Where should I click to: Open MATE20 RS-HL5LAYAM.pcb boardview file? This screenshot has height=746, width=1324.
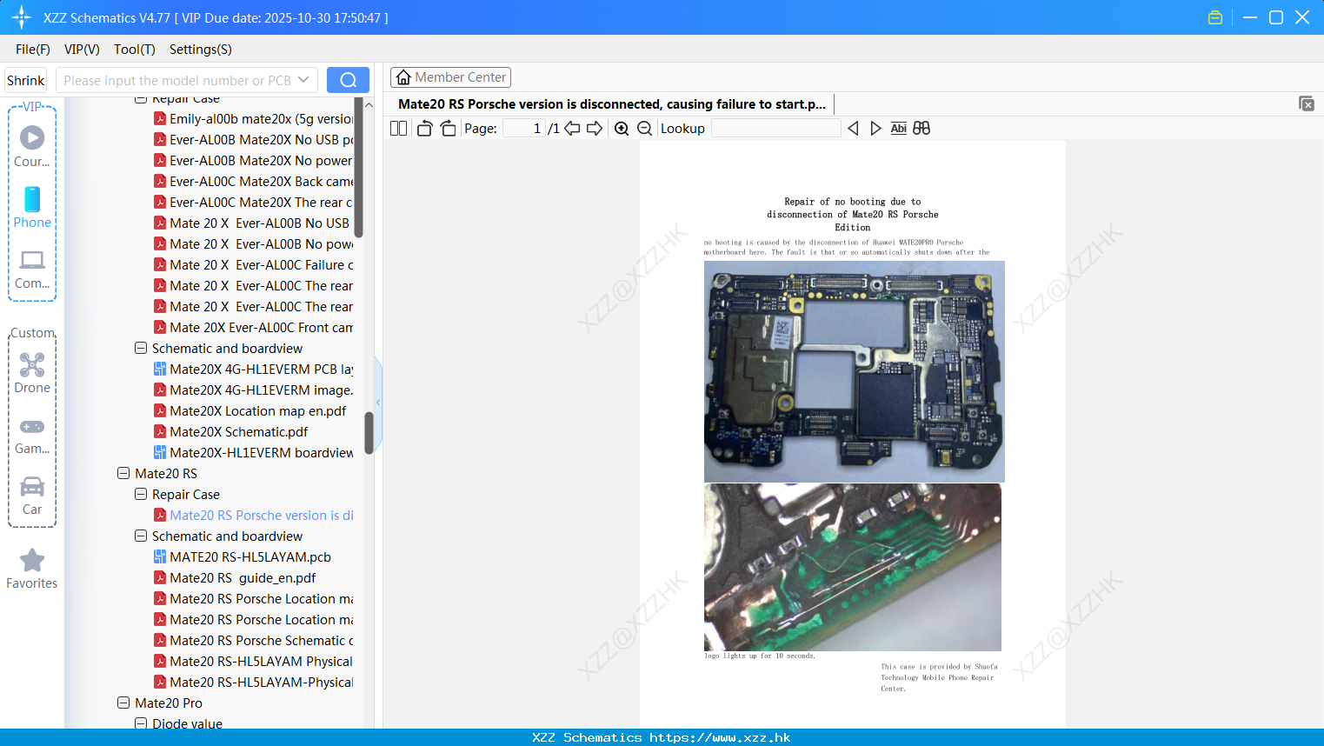pos(250,557)
